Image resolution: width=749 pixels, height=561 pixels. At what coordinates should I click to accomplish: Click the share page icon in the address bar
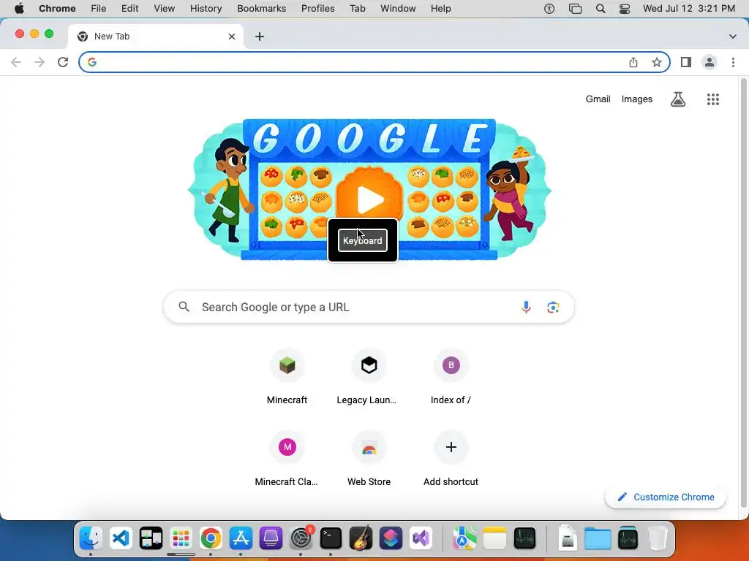633,62
